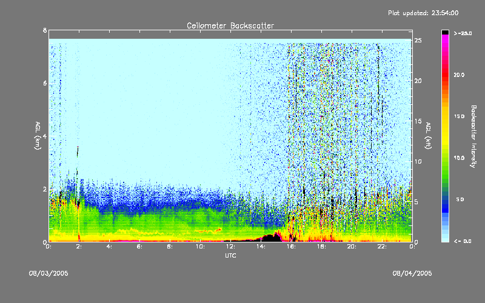Select the 08/04/2005 end date label
This screenshot has width=485, height=303.
412,273
